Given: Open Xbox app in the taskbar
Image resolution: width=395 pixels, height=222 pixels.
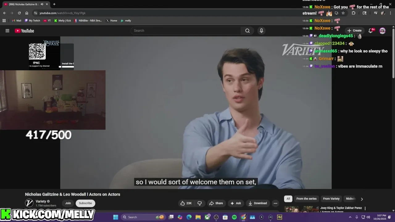Looking at the screenshot, I should tap(207, 217).
